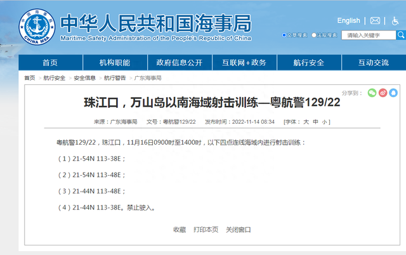This screenshot has height=255, width=406.
Task: Set font size to 大
Action: 306,122
